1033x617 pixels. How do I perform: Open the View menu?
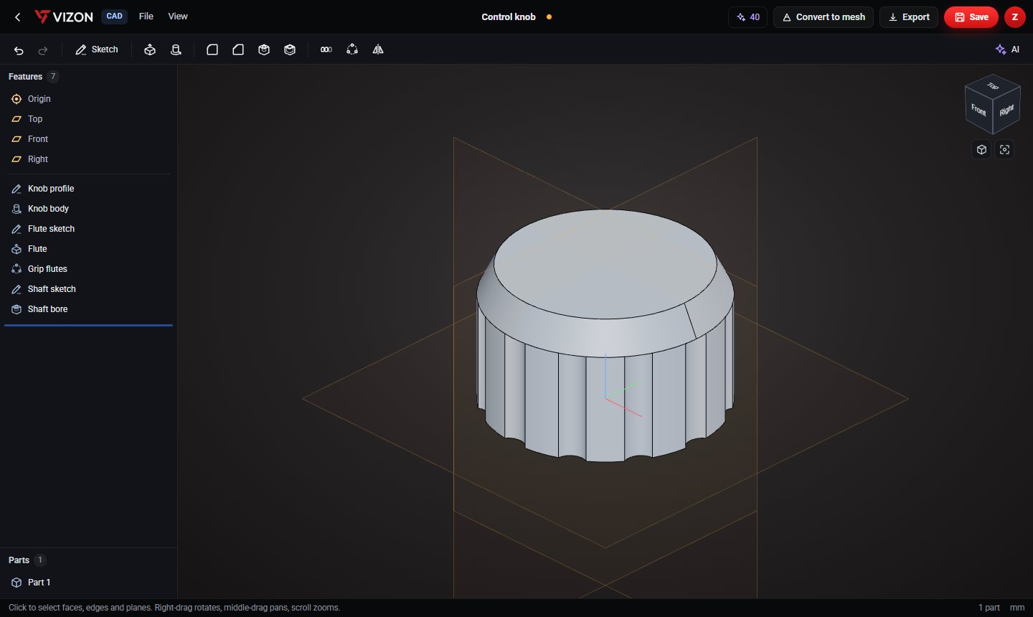[x=178, y=17]
